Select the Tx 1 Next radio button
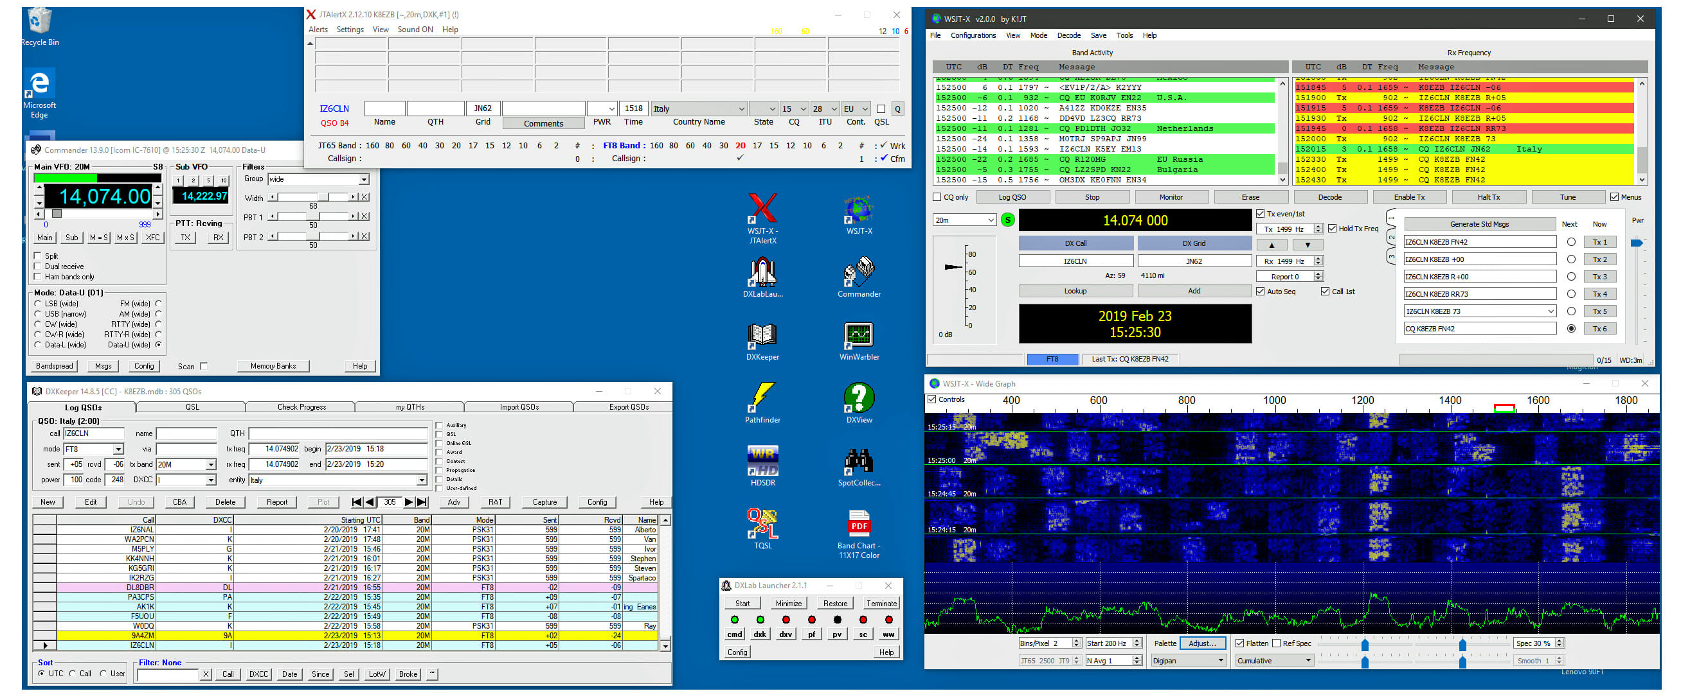The height and width of the screenshot is (698, 1699). 1571,242
